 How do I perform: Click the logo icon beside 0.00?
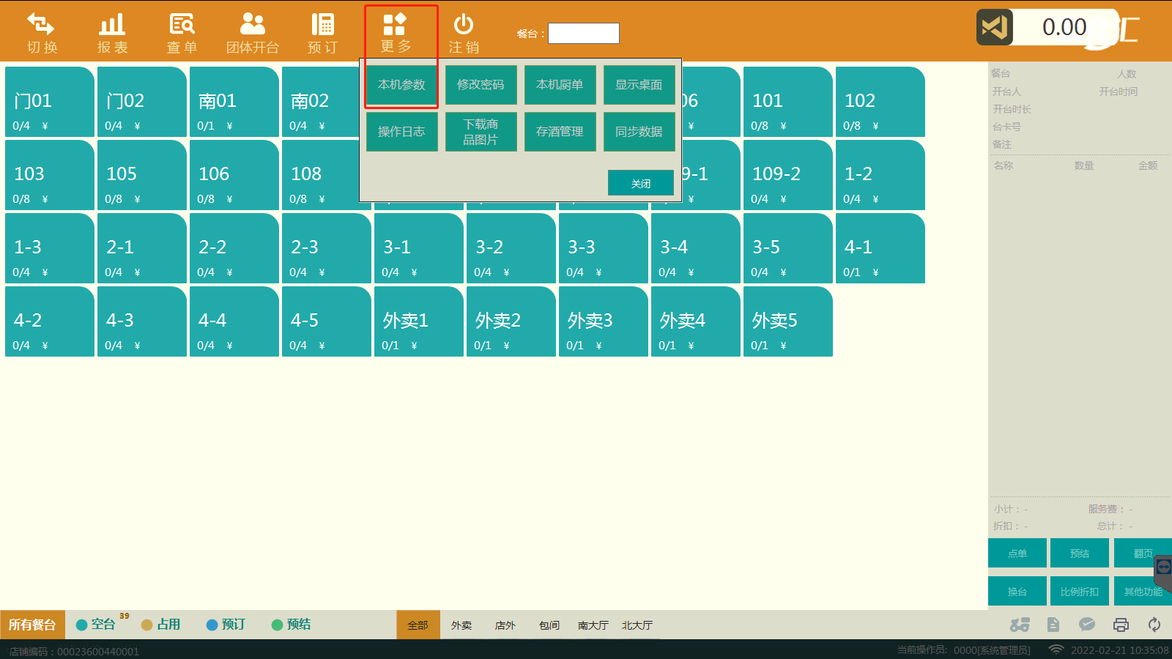(x=995, y=27)
